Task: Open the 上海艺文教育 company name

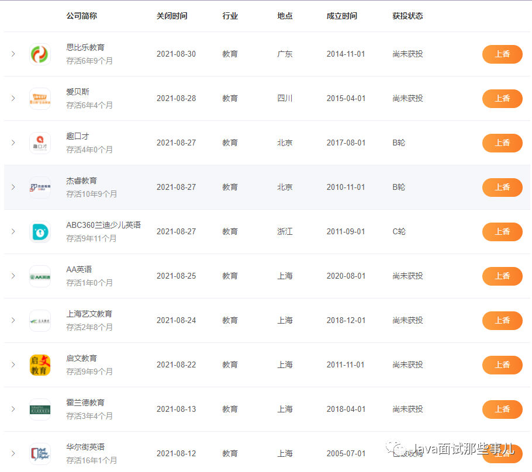Action: pyautogui.click(x=89, y=314)
